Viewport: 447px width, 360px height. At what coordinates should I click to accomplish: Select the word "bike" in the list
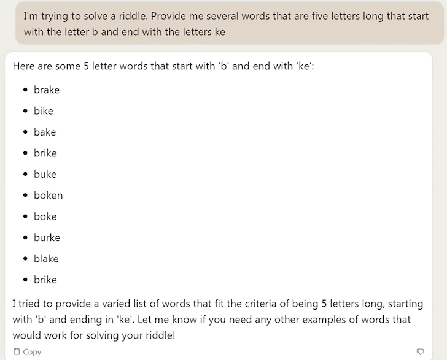(x=44, y=111)
